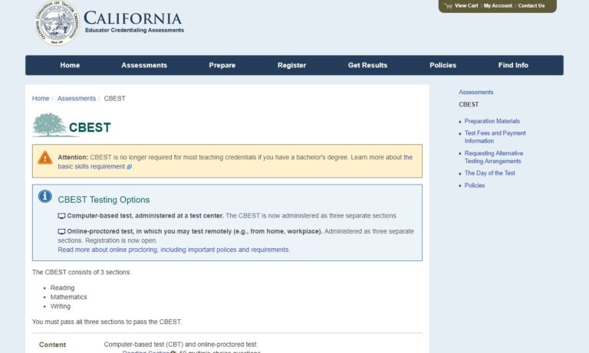Expand Preparation Materials in the sidebar
This screenshot has height=353, width=589.
click(x=492, y=121)
